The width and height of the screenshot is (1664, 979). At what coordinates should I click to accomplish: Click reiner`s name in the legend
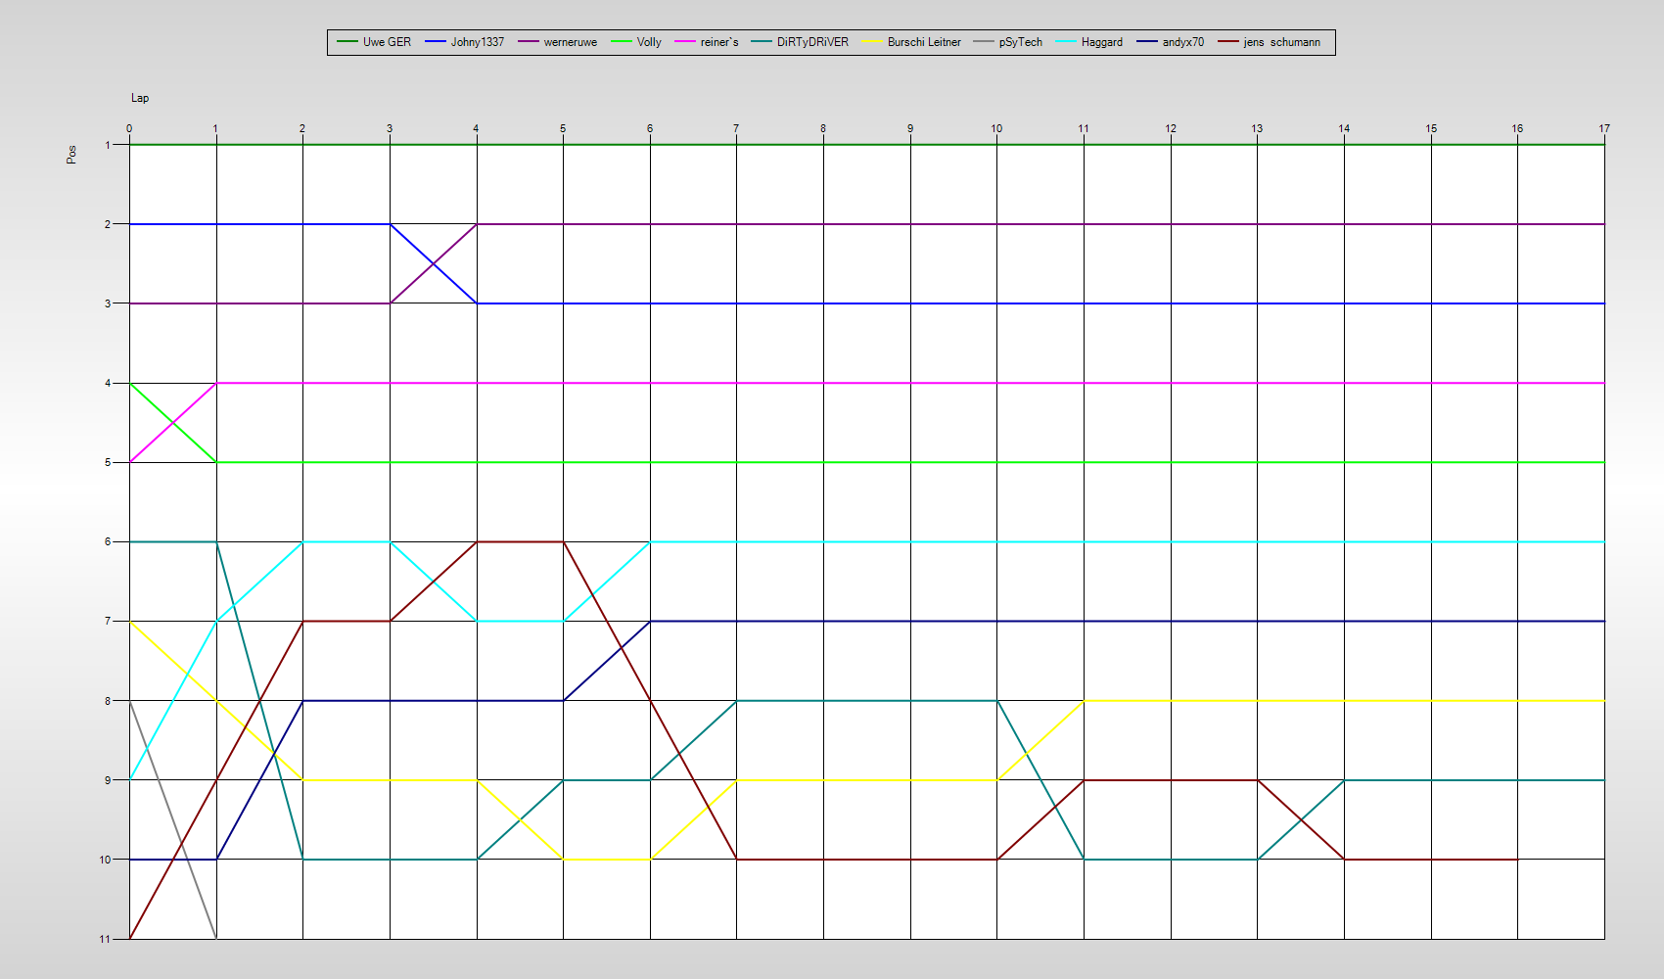pos(719,42)
